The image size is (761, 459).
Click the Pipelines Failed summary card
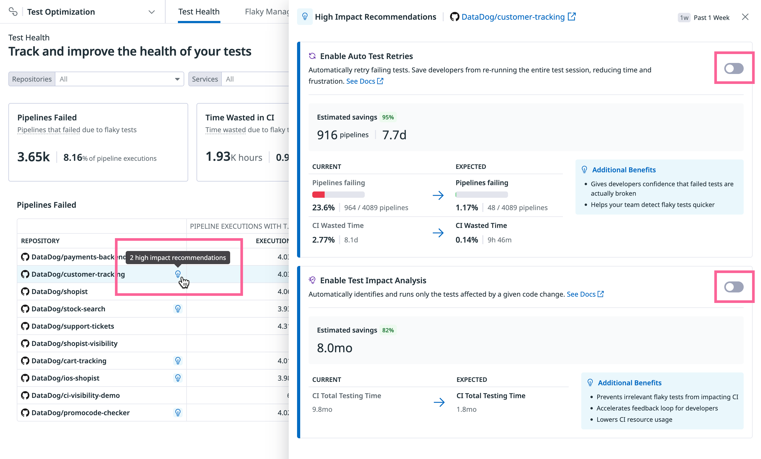tap(98, 142)
